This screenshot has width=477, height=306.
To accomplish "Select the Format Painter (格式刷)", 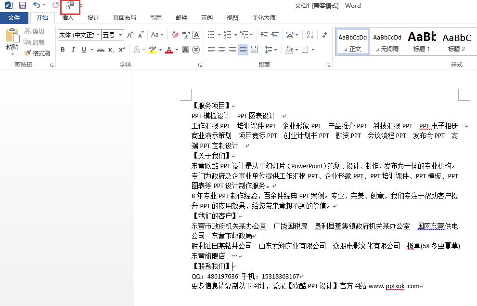I will tap(37, 53).
